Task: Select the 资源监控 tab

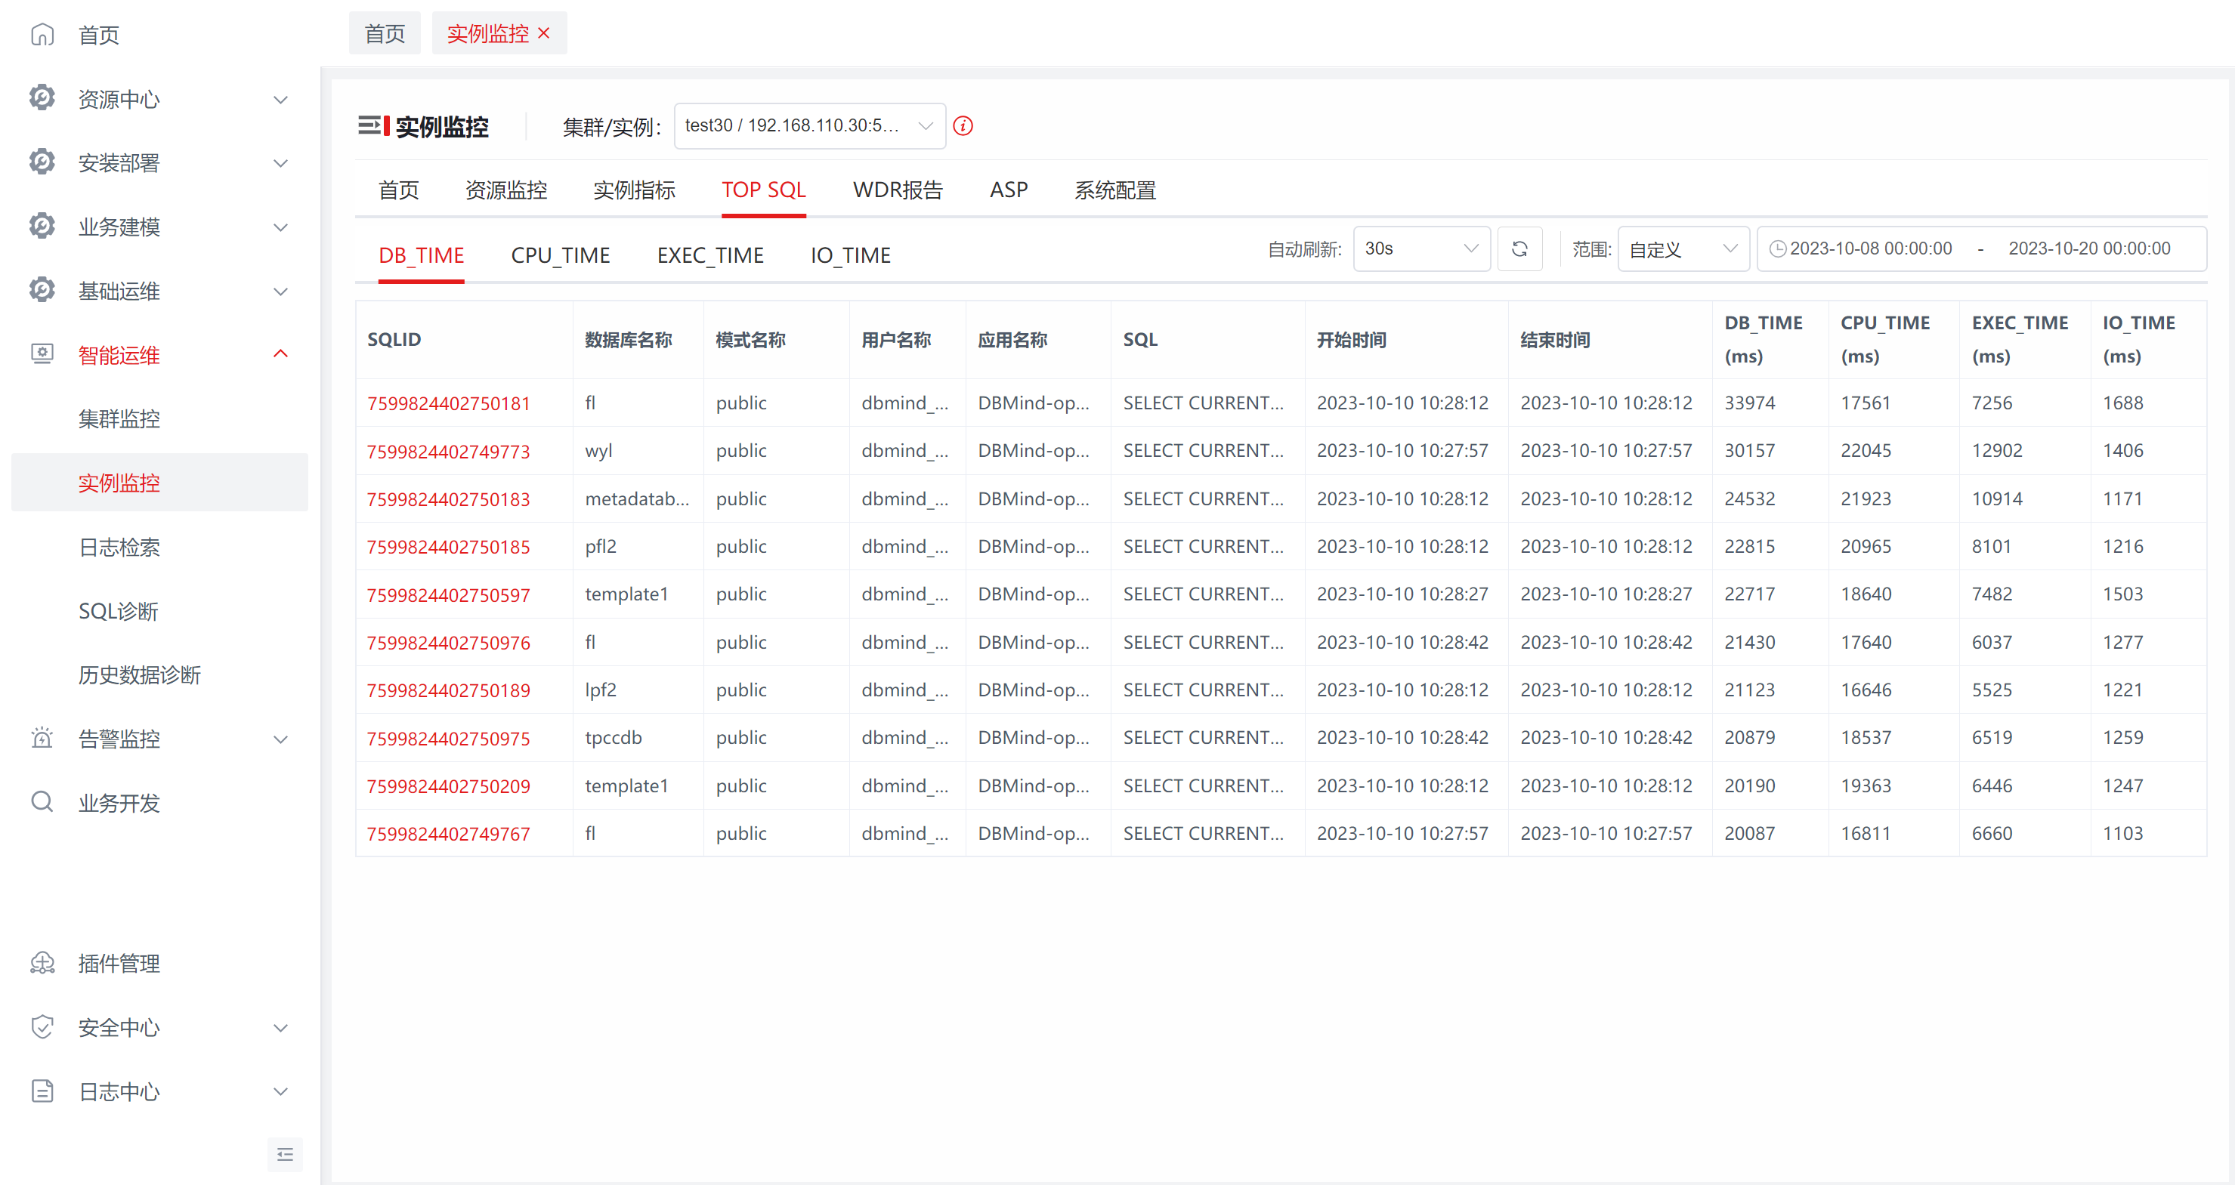Action: [x=505, y=190]
